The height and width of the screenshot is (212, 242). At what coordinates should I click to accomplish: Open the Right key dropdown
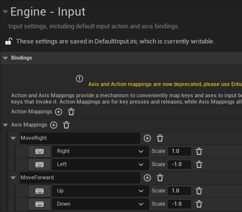(101, 151)
